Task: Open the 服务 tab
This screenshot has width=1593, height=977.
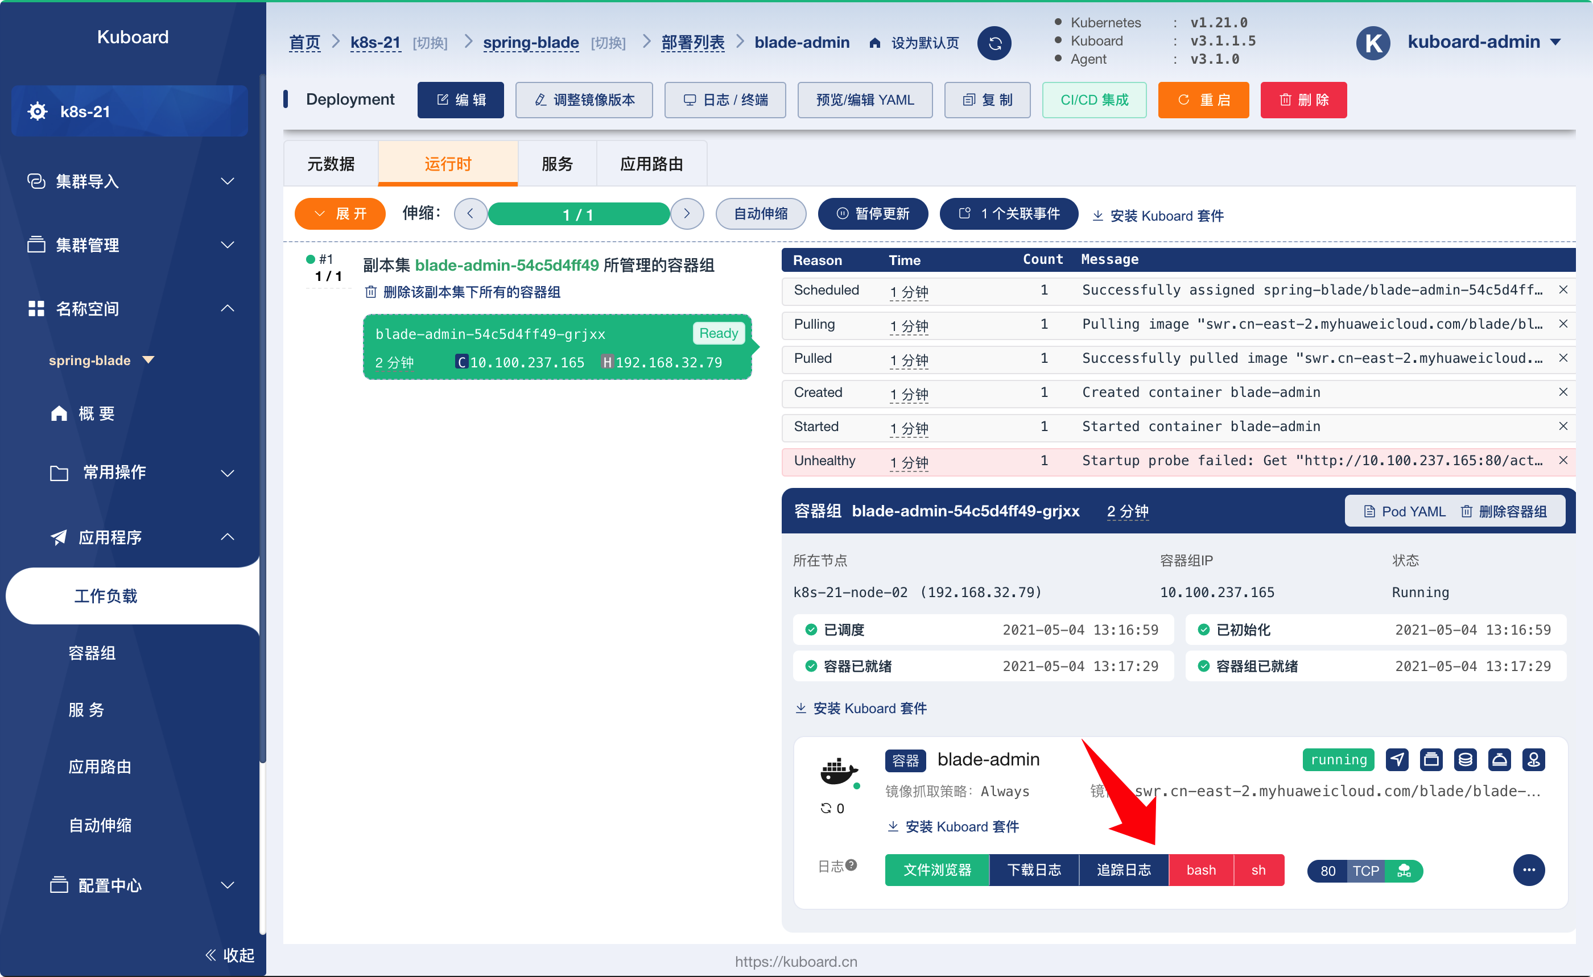Action: [558, 164]
